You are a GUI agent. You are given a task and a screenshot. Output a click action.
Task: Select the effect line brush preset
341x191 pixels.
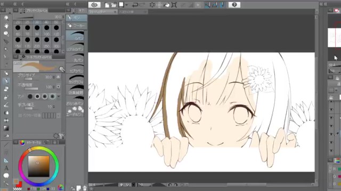coord(75,90)
